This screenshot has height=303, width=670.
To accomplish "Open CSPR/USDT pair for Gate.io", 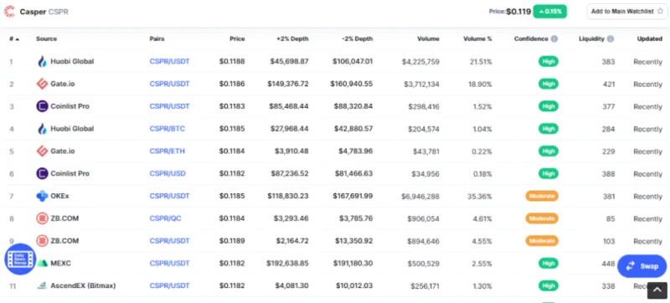I will point(169,84).
